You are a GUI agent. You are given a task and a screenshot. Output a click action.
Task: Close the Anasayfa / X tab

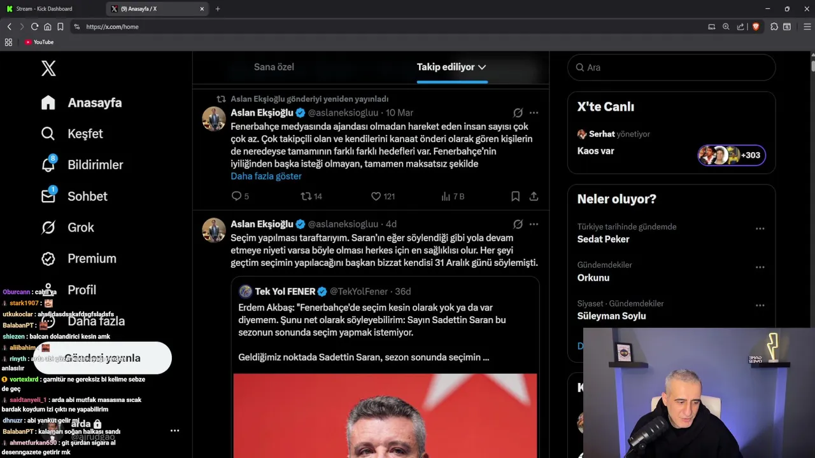[x=202, y=9]
